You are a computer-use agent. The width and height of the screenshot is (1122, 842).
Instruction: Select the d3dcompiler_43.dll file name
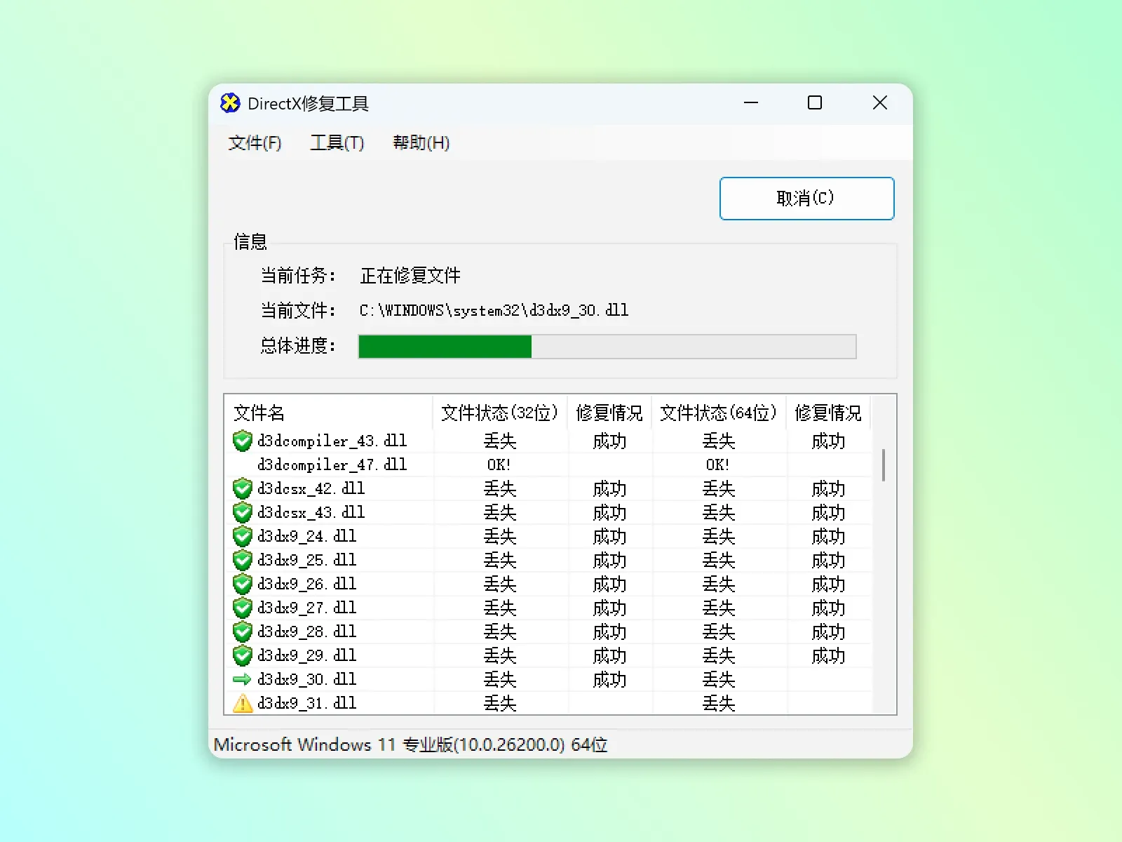pos(332,441)
